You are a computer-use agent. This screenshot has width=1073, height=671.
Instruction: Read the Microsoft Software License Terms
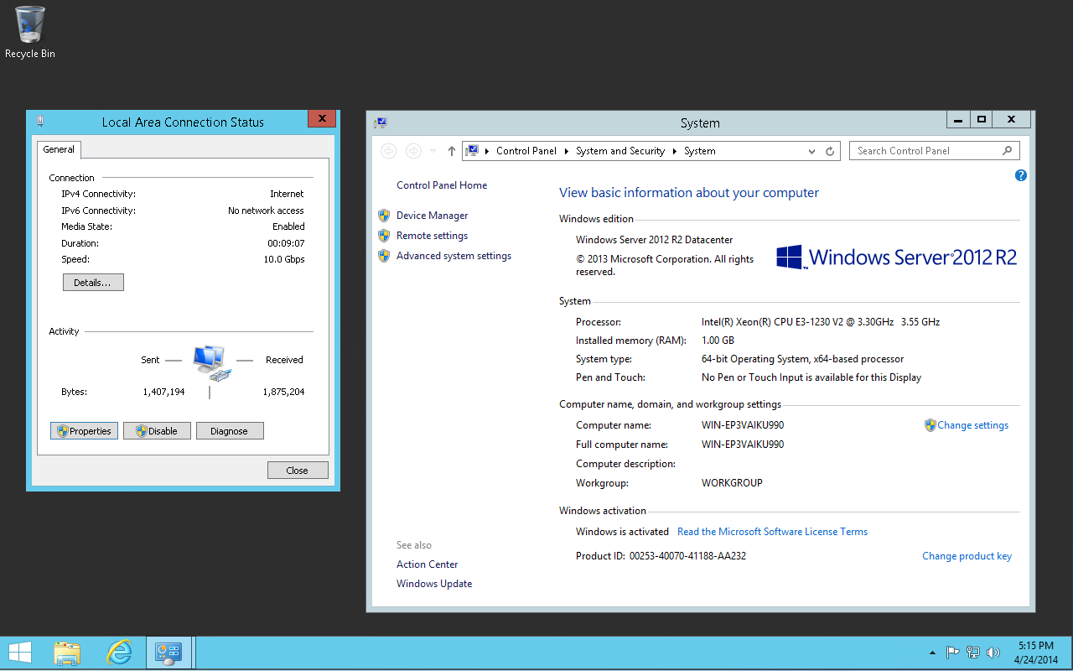point(773,532)
